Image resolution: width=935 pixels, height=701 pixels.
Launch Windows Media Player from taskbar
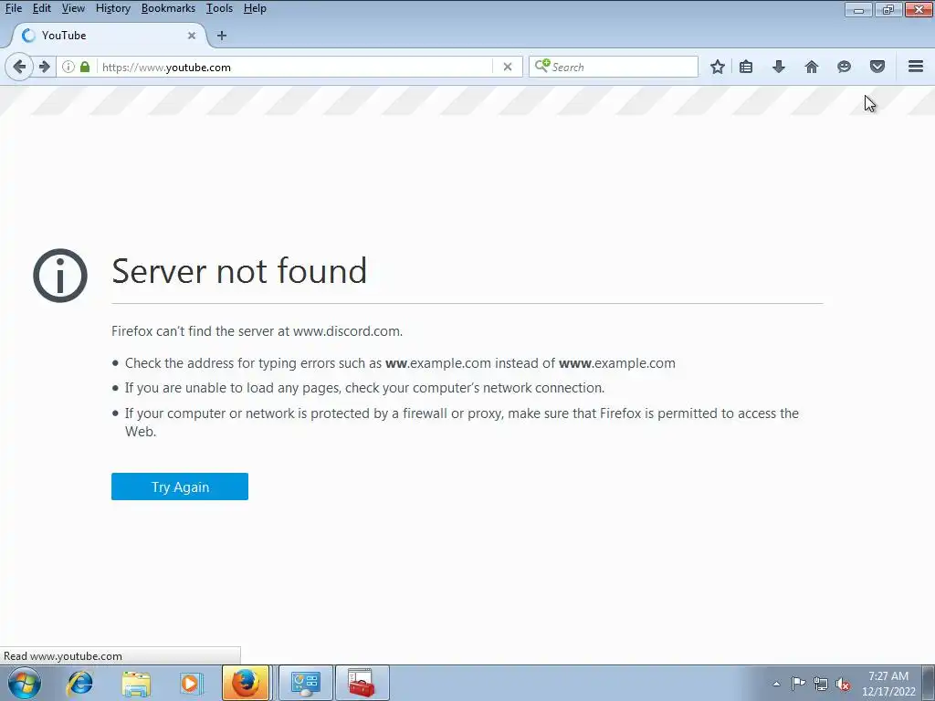click(192, 683)
